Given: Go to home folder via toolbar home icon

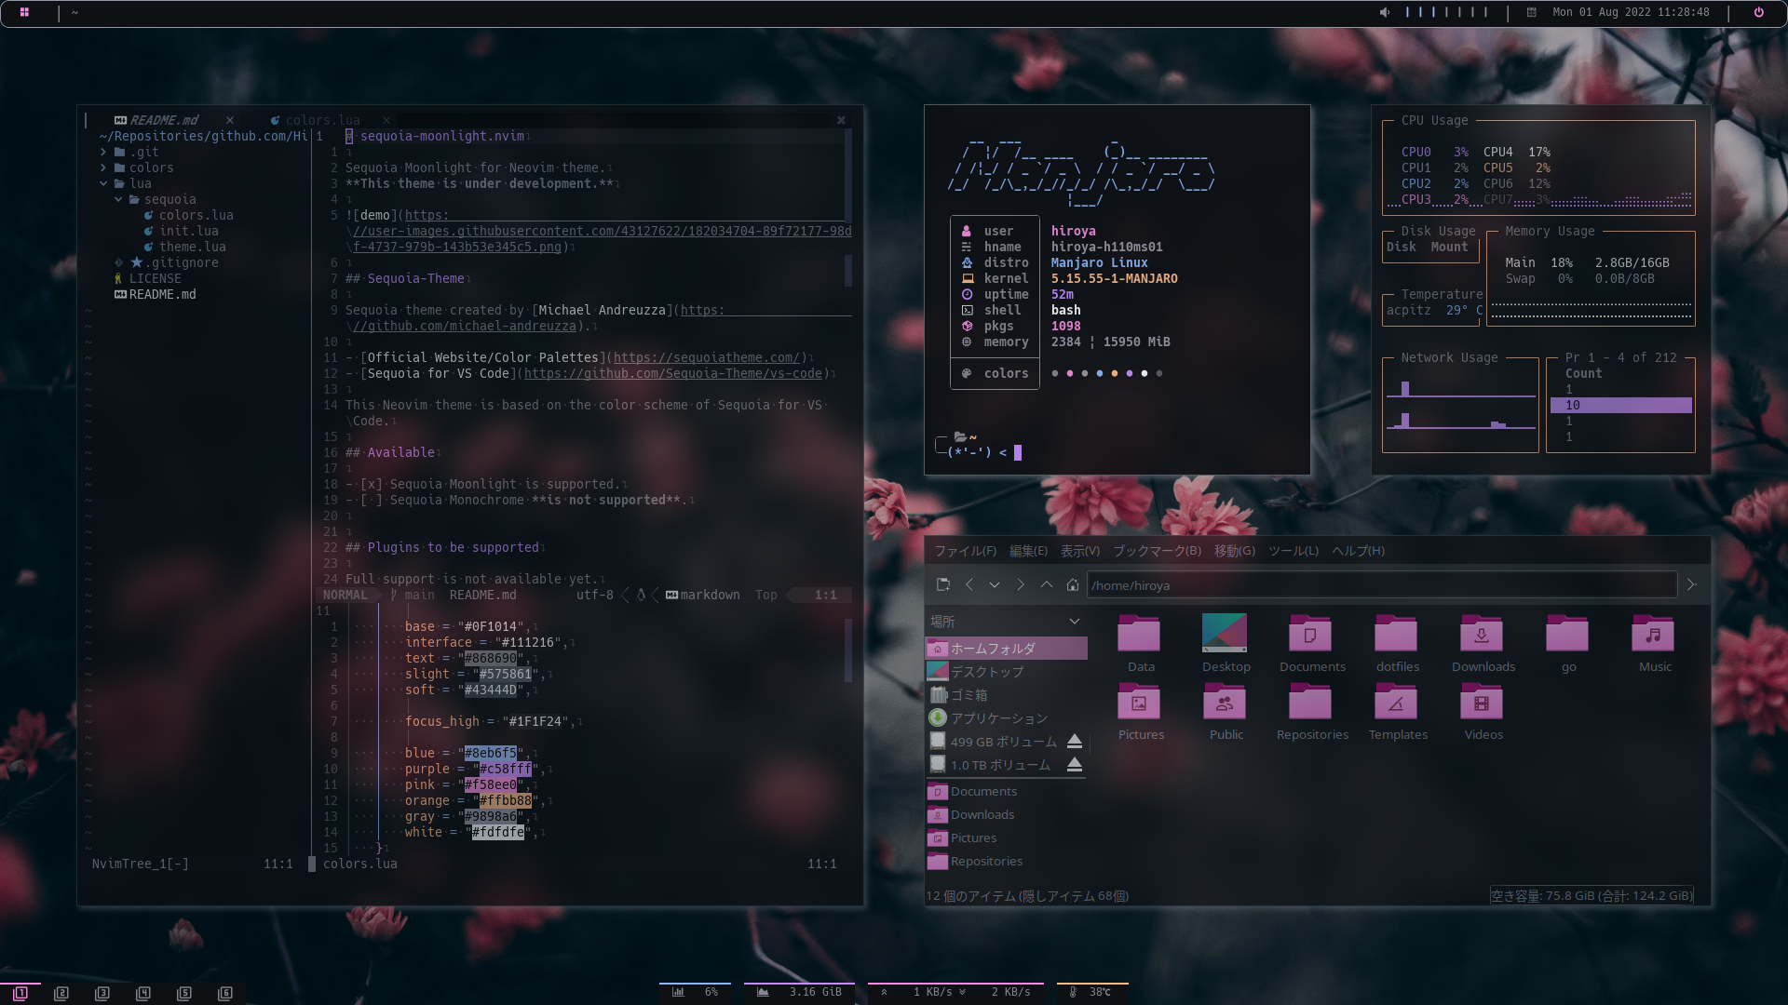Looking at the screenshot, I should [1073, 584].
